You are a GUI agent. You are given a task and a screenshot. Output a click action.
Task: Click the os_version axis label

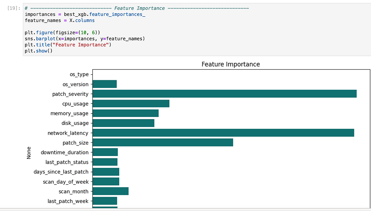click(75, 84)
